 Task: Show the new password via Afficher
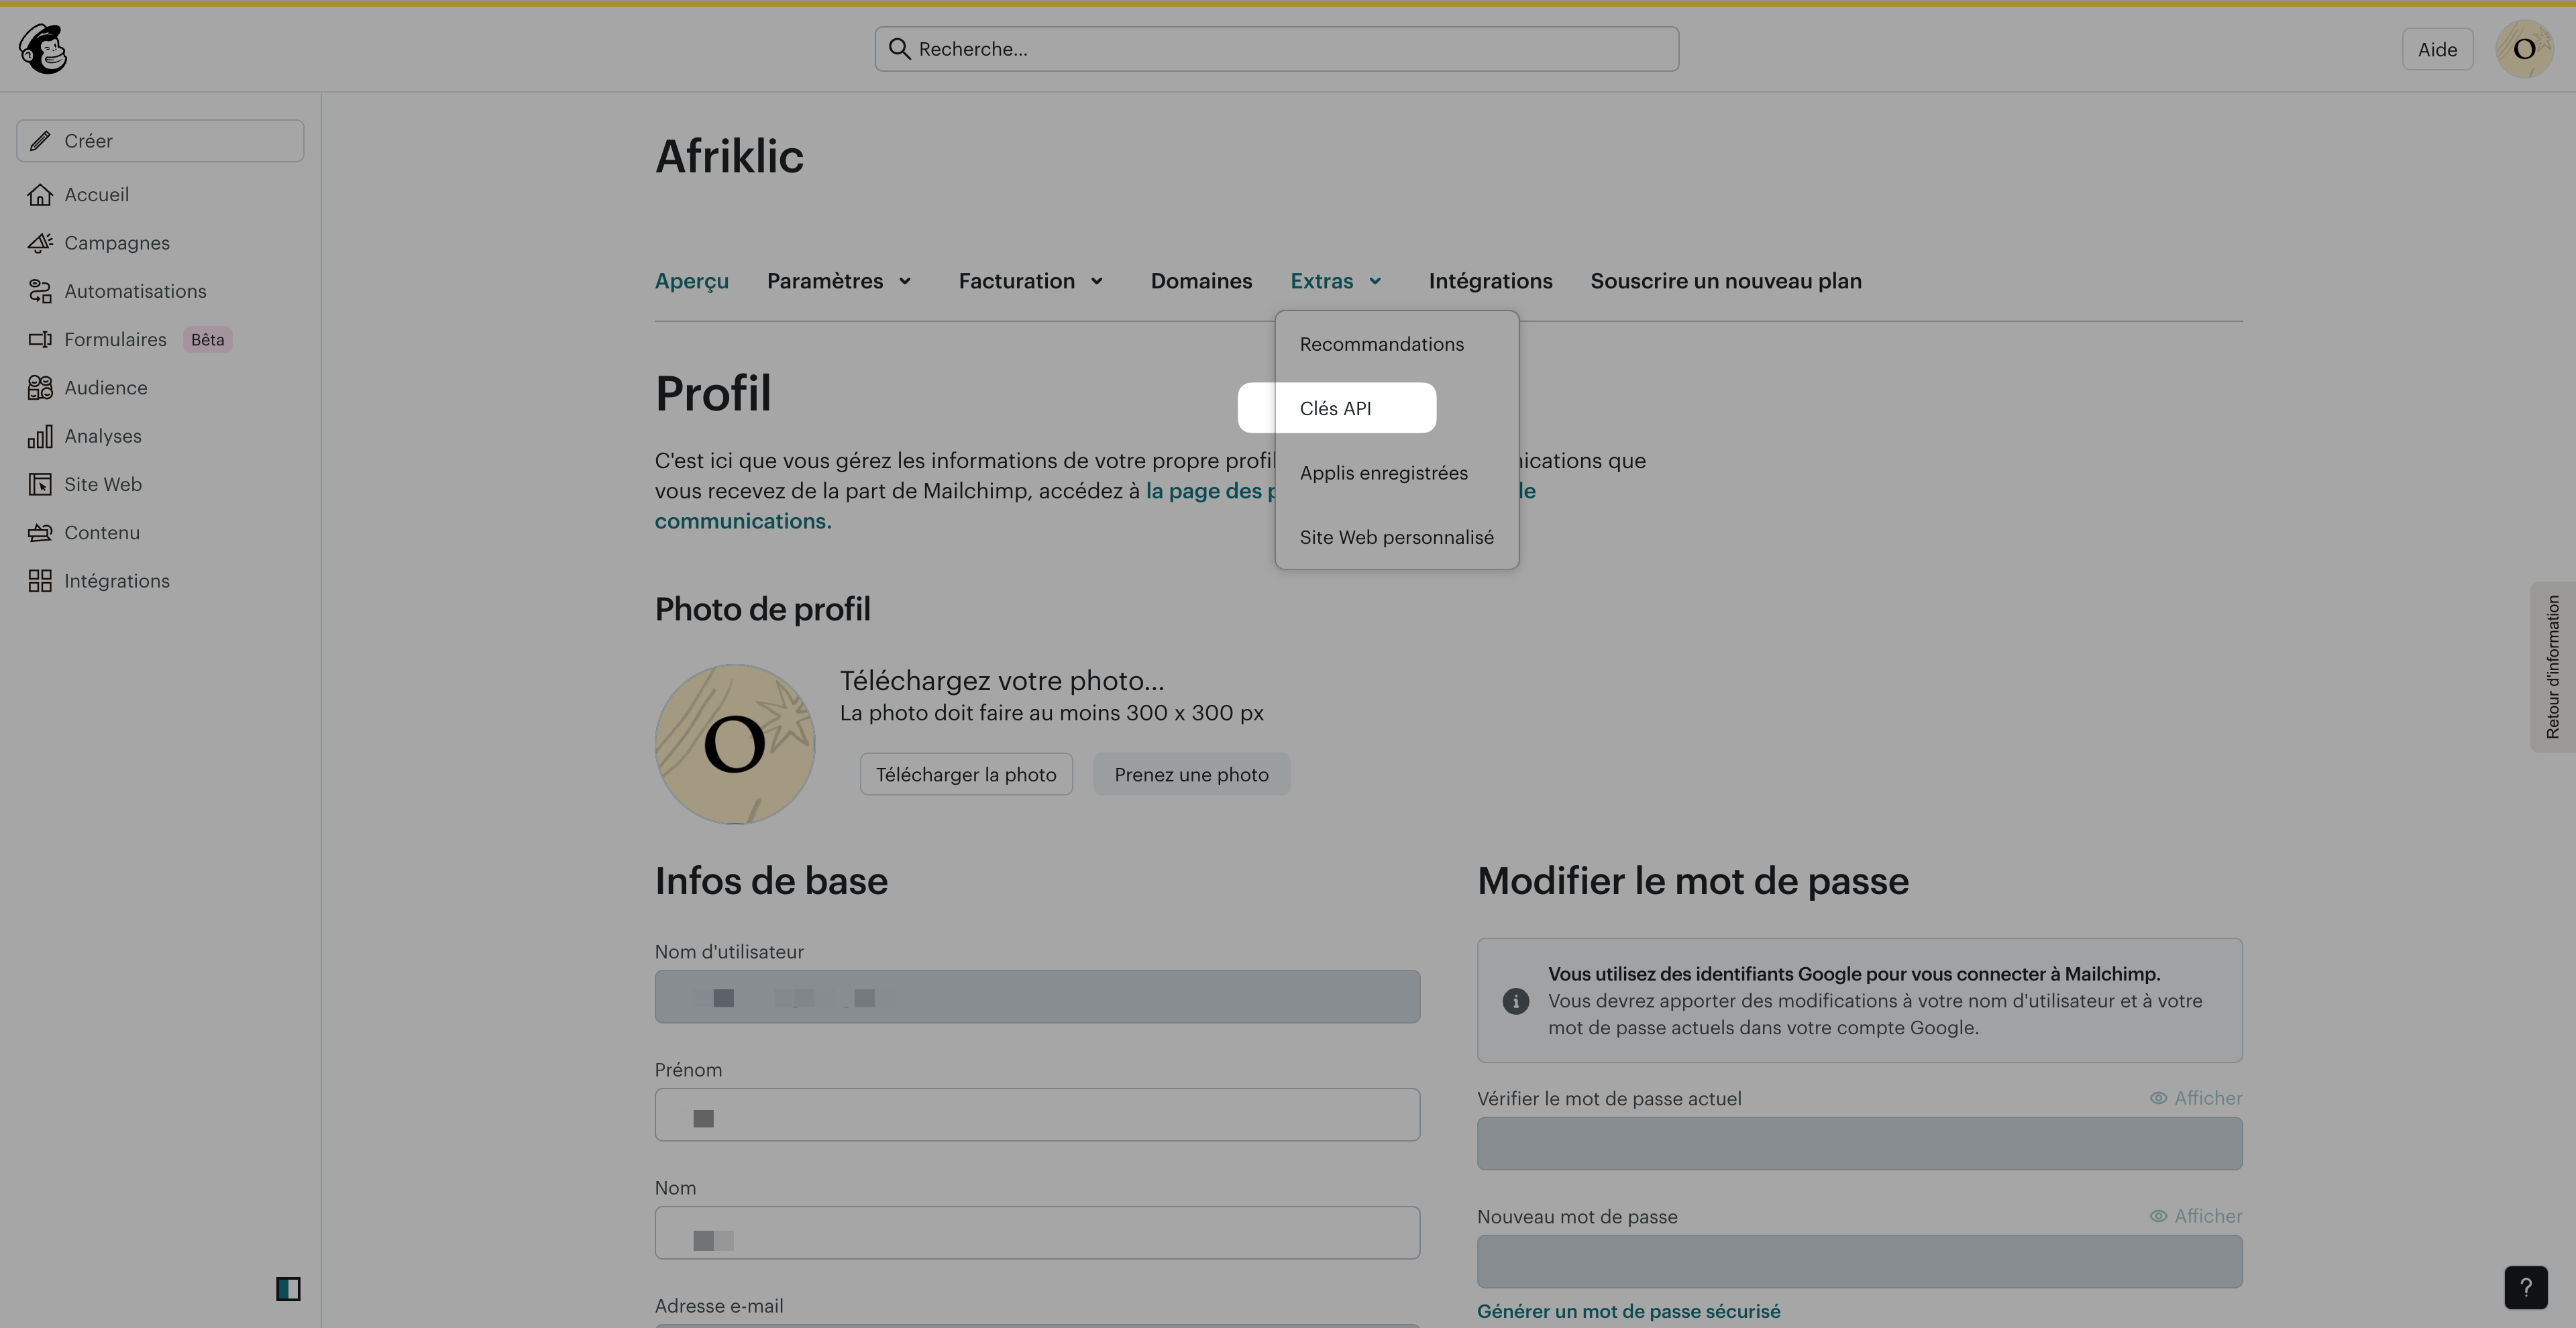2196,1216
